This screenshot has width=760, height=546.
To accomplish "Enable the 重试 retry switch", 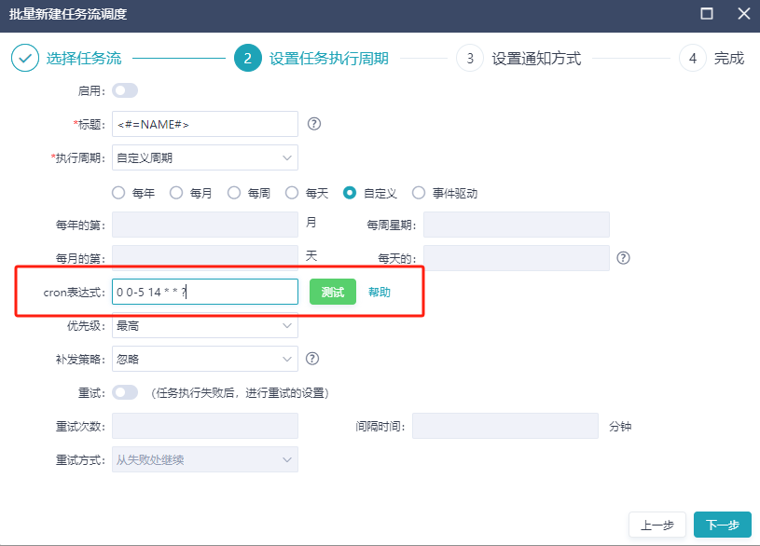I will pos(125,392).
